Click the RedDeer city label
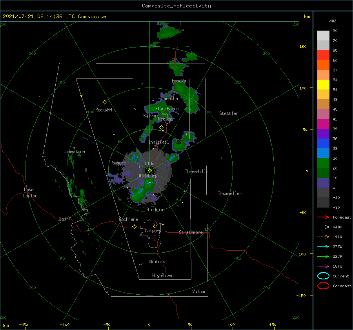The image size is (353, 330). point(166,119)
